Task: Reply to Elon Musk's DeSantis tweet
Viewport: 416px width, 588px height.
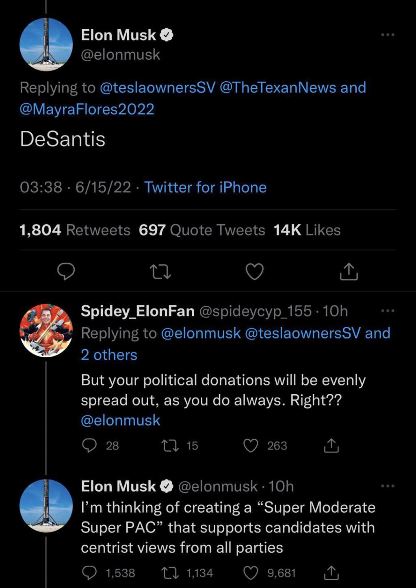Action: point(66,272)
